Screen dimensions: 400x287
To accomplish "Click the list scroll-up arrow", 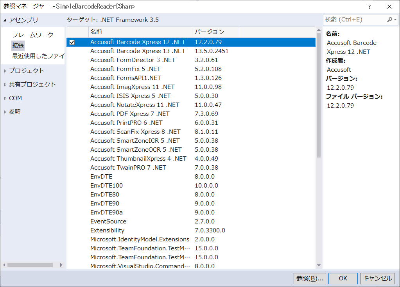I will (x=319, y=30).
